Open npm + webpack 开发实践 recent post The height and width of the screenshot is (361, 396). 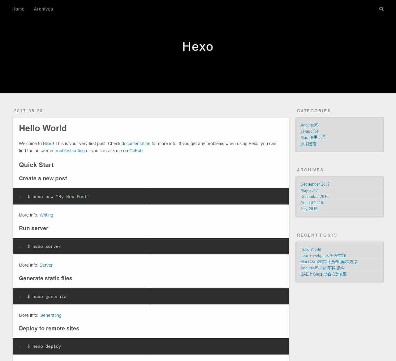pyautogui.click(x=323, y=256)
